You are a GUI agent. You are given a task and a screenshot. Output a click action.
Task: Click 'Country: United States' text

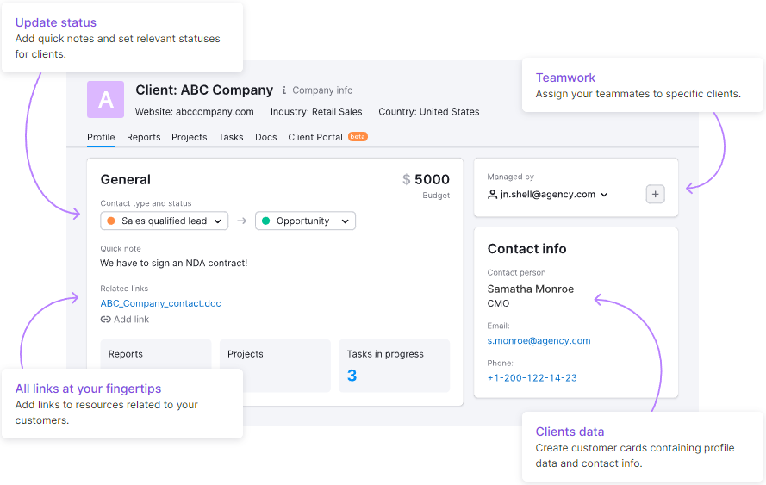point(429,112)
